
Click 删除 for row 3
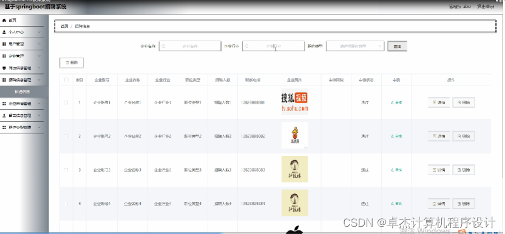pos(464,170)
